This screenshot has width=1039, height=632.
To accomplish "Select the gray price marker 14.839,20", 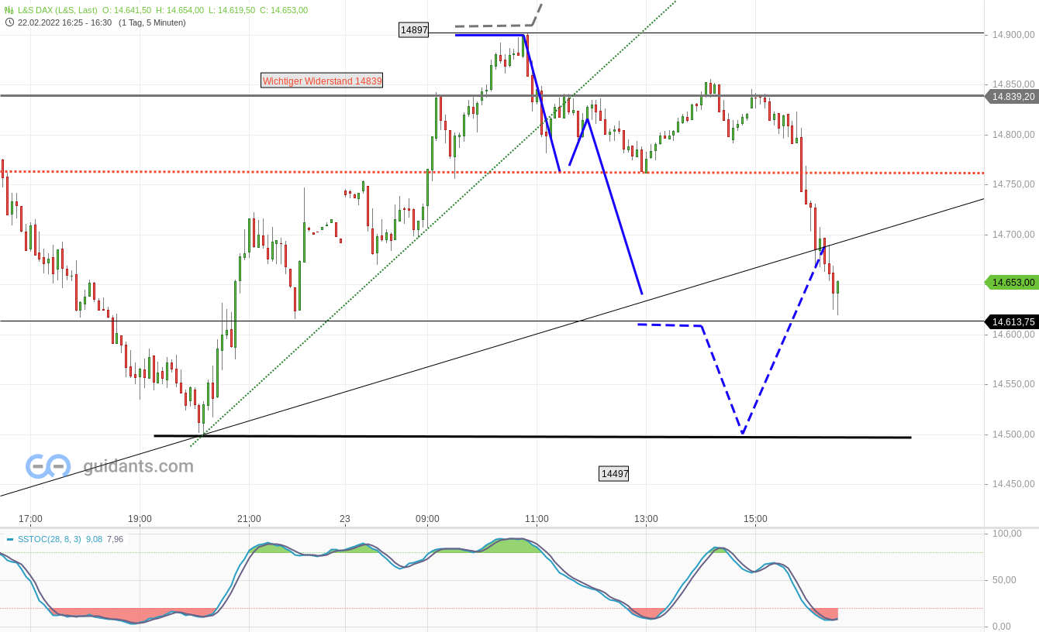I will tap(1012, 97).
